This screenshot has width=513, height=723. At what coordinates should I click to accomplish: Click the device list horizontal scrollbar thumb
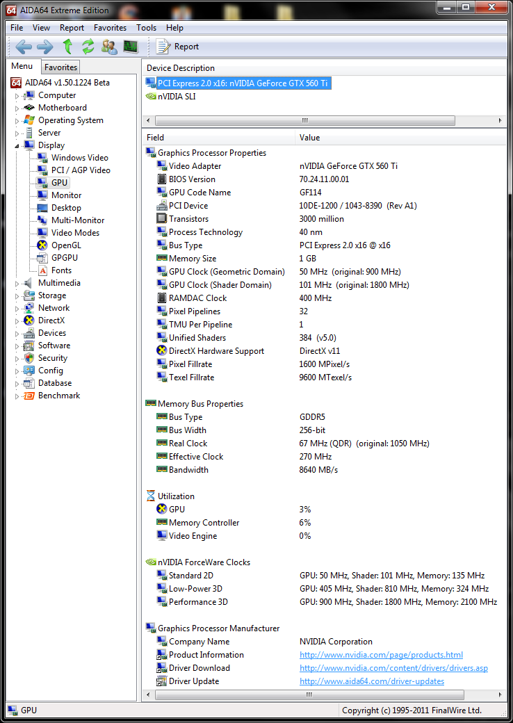click(x=305, y=120)
